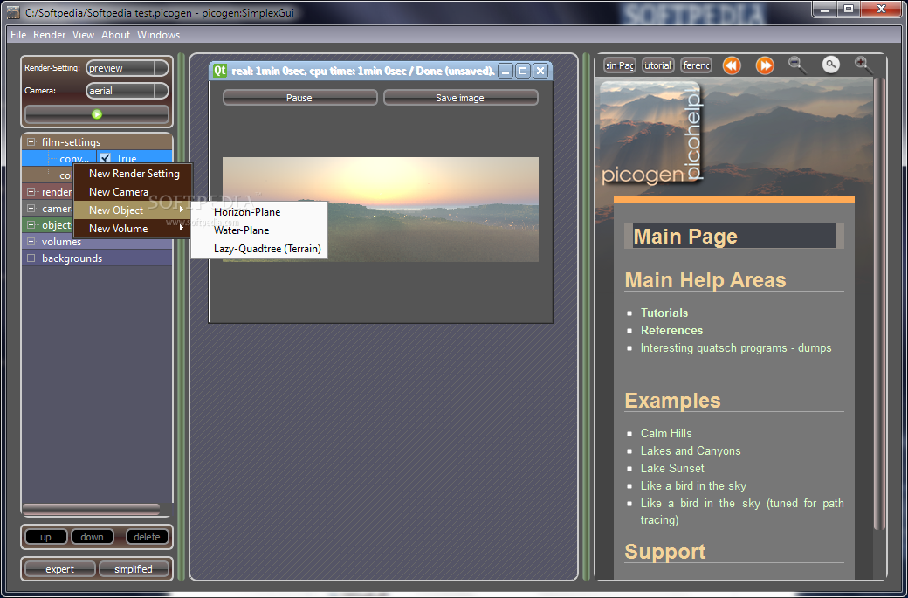Screen dimensions: 908x598
Task: Open the Calm Hills example
Action: click(x=666, y=433)
